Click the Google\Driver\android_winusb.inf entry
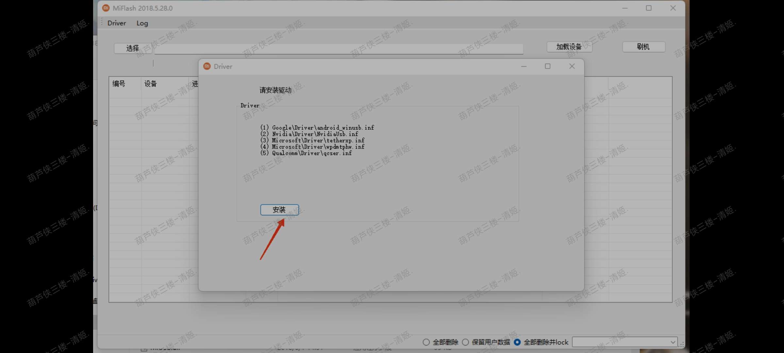784x353 pixels. point(317,127)
